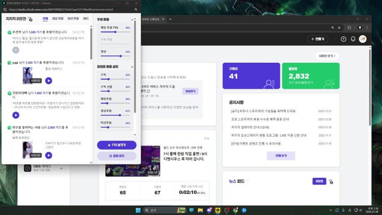The width and height of the screenshot is (382, 215).
Task: Open the 치지직 오션스테이지 렌탈 프로그램 notice
Action: tap(269, 135)
